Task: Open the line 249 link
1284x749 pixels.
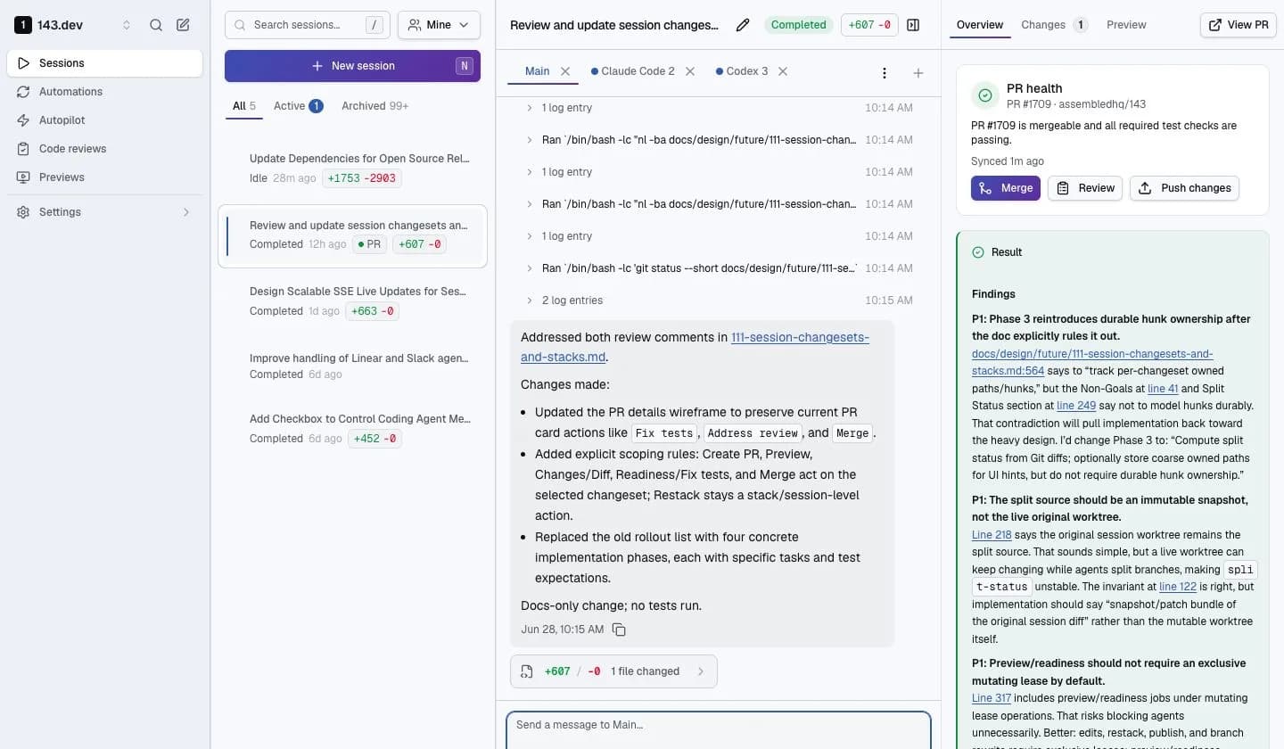Action: coord(1076,406)
